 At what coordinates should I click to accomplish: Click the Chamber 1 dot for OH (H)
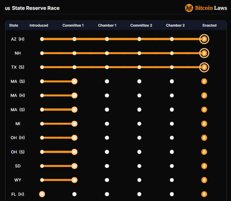(107, 138)
